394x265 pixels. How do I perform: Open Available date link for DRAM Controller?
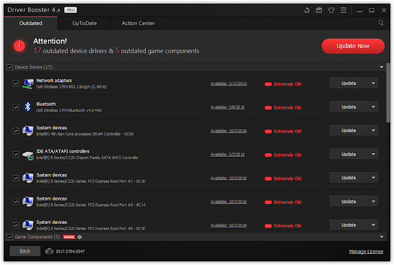(228, 131)
